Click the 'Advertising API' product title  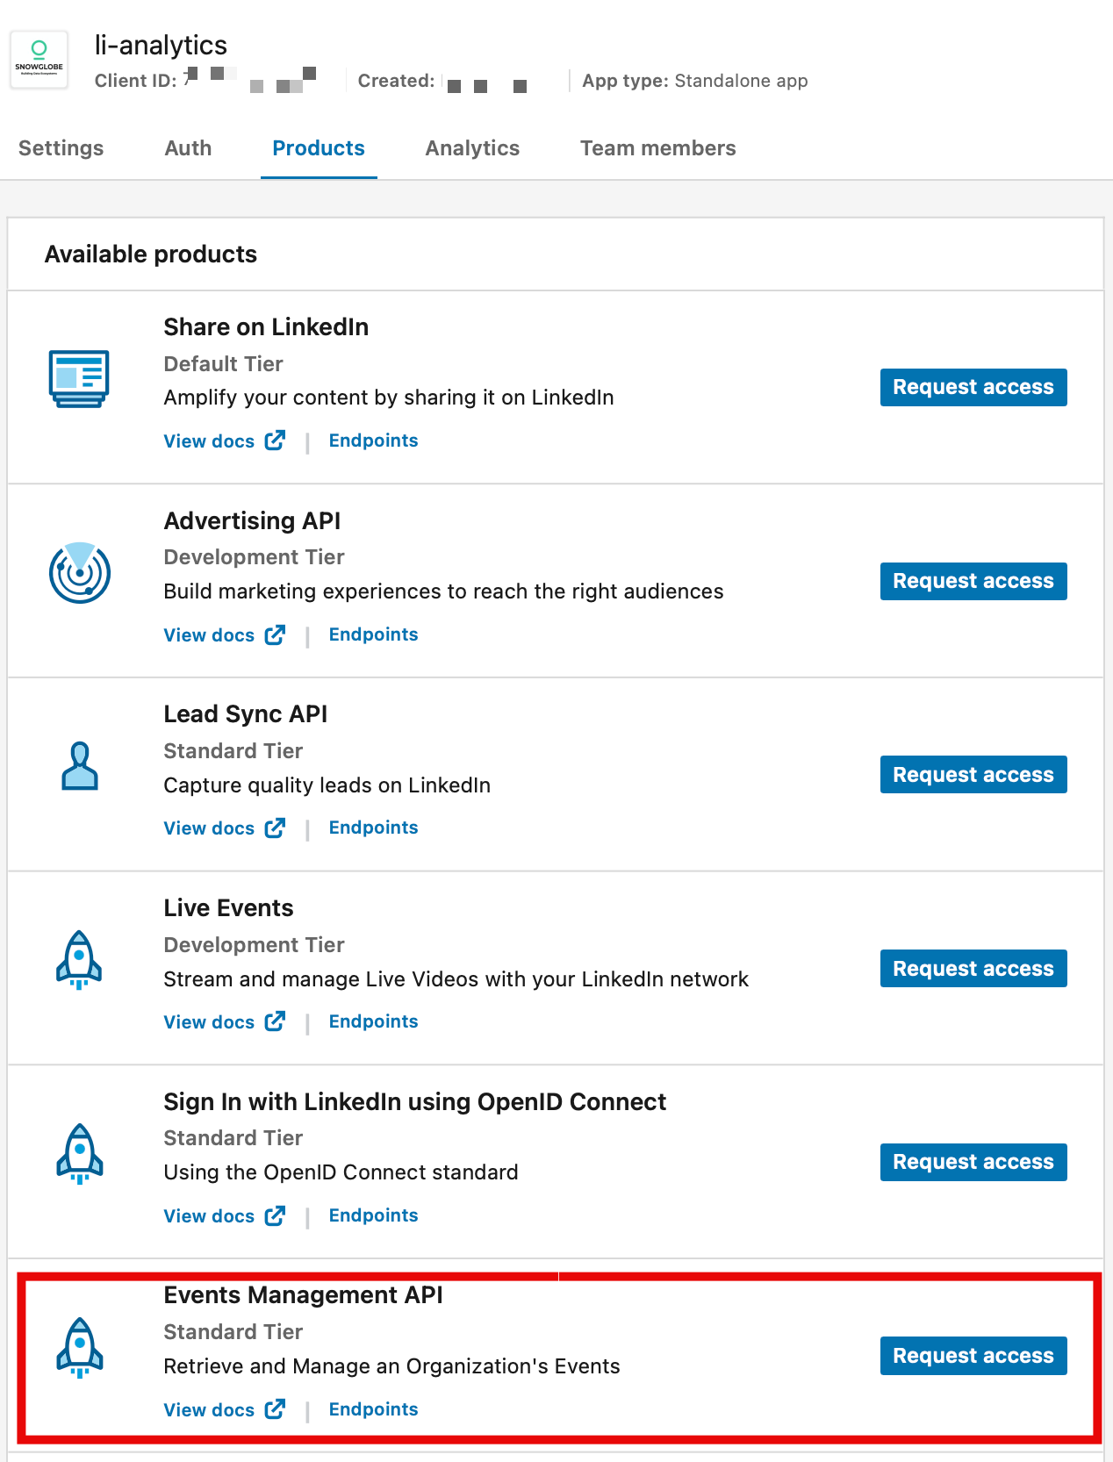pyautogui.click(x=252, y=521)
